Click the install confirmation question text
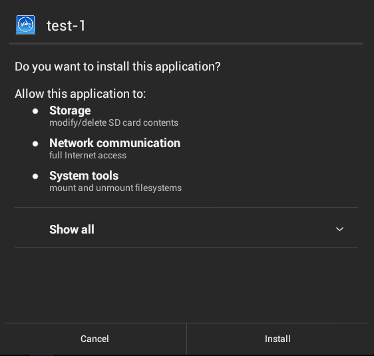Image resolution: width=374 pixels, height=356 pixels. point(118,67)
